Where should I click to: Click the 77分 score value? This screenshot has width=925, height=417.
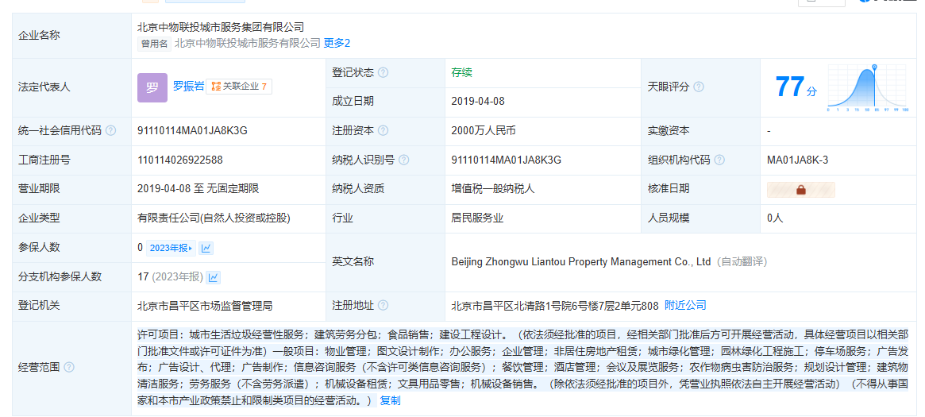pyautogui.click(x=796, y=87)
